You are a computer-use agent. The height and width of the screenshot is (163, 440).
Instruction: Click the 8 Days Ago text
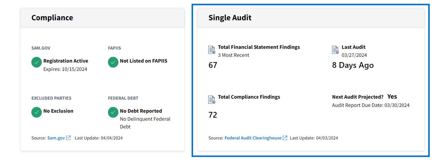(353, 65)
